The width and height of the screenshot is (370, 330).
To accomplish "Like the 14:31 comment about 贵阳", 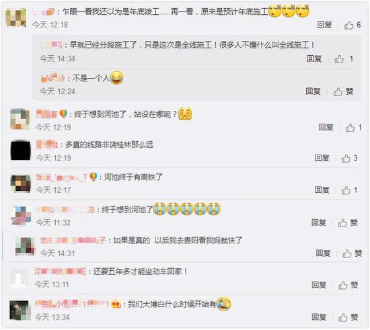I will point(352,253).
